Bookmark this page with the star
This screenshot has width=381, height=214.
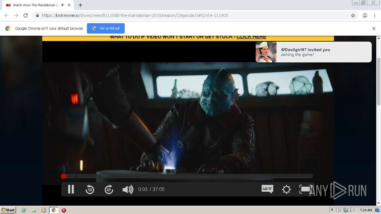coord(353,15)
